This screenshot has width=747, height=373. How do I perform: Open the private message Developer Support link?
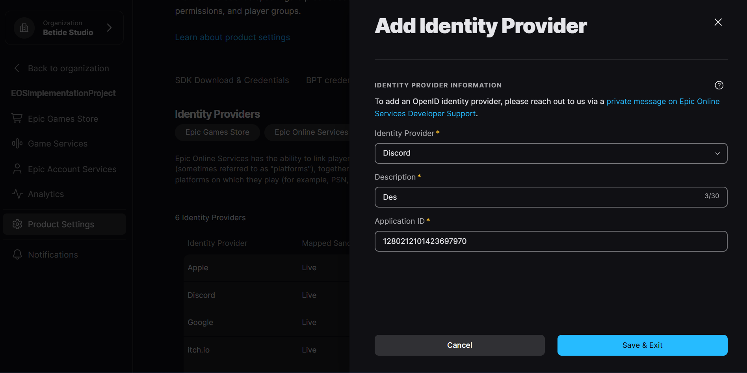[x=662, y=102]
